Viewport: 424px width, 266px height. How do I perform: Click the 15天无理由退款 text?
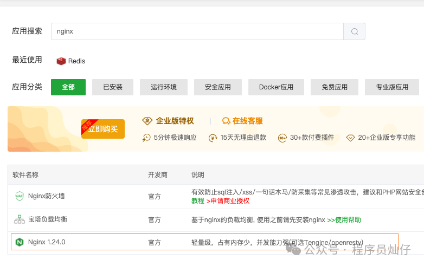click(x=243, y=138)
